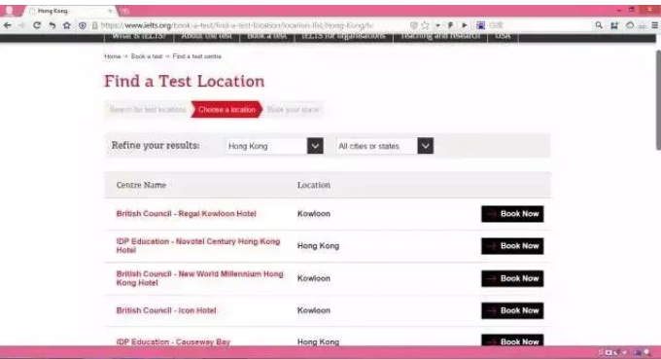Screen dimensions: 661x359
Task: Open British Council - New World Millennium Hotel link
Action: click(200, 278)
